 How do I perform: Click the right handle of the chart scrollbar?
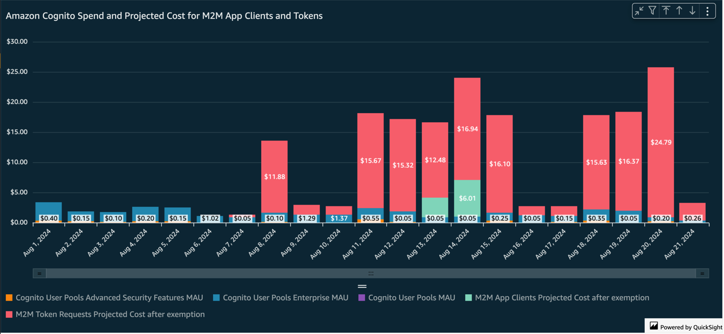702,274
